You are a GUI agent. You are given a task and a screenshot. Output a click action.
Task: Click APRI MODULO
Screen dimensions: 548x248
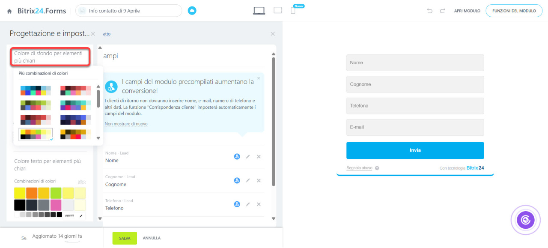tap(467, 11)
